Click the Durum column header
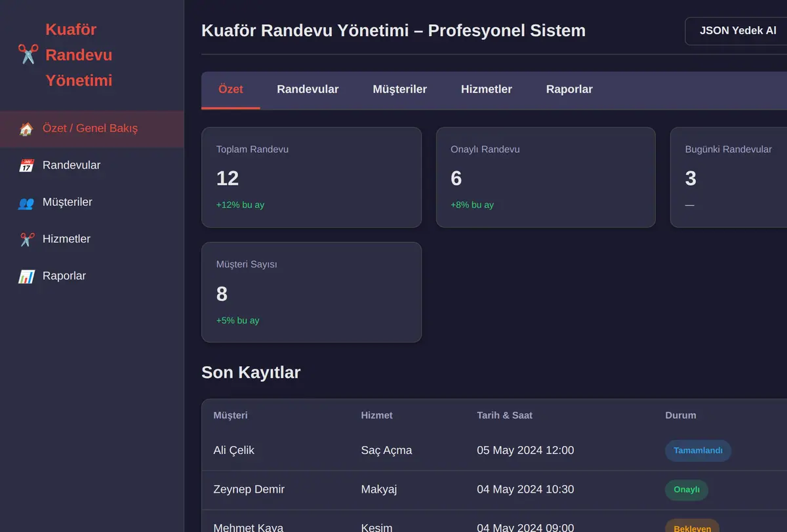Viewport: 787px width, 532px height. pyautogui.click(x=681, y=415)
